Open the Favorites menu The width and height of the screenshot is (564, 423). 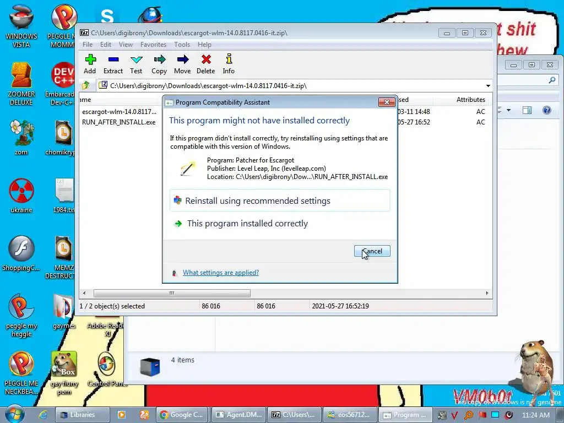click(x=154, y=45)
